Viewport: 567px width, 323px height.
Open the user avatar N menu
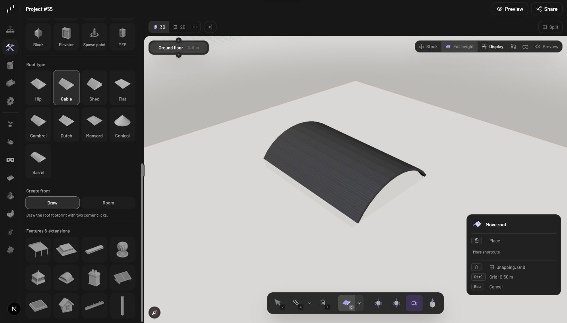pyautogui.click(x=14, y=309)
